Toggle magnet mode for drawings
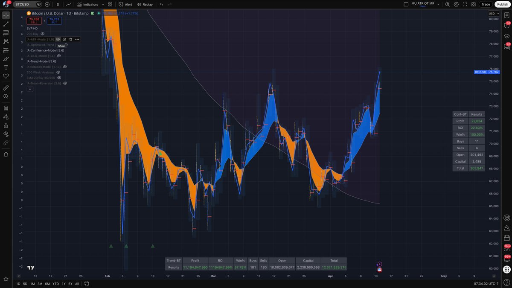512x288 pixels. [6, 108]
